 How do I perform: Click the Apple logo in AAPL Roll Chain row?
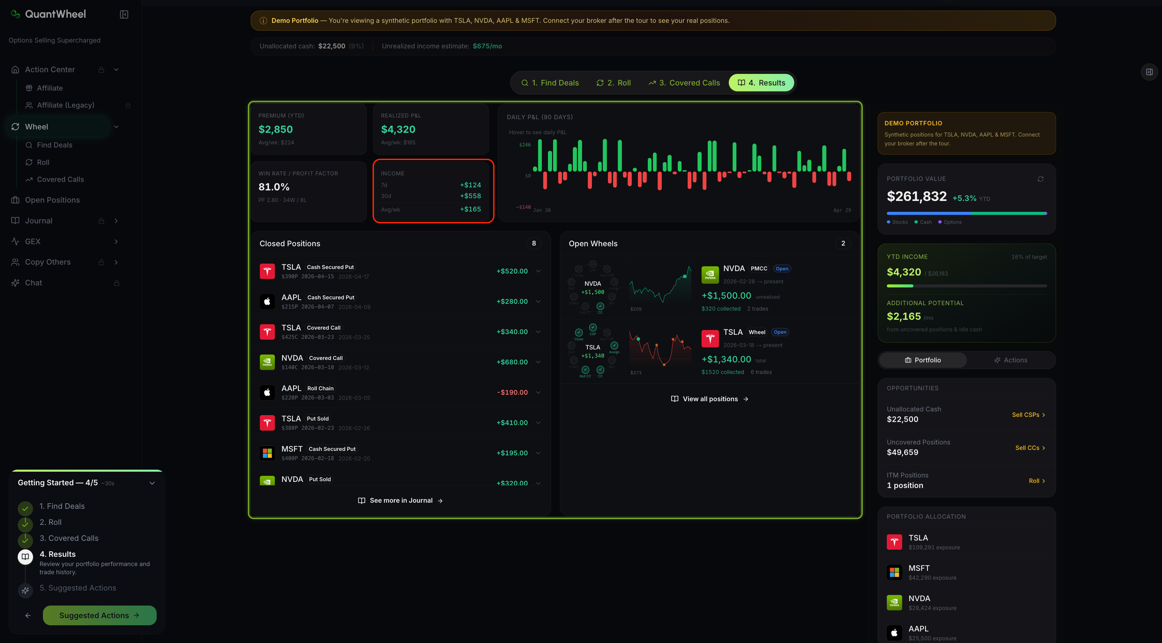tap(267, 393)
